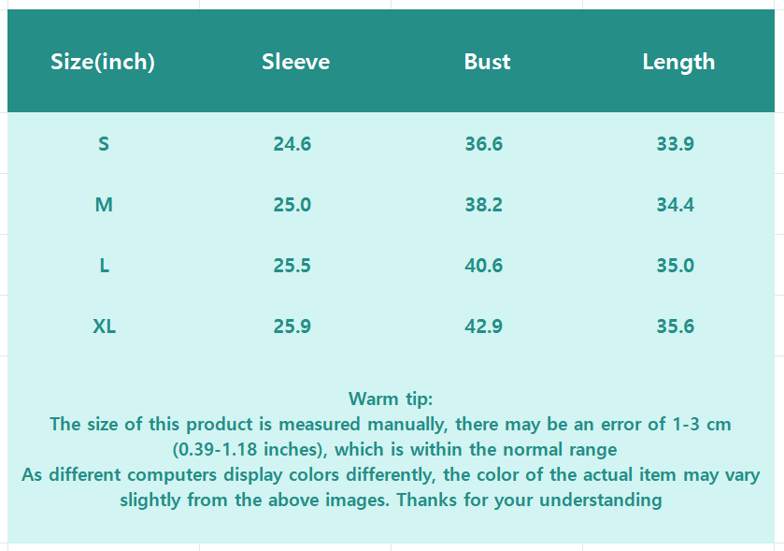This screenshot has height=551, width=784.
Task: Select the Length header cell
Action: coord(678,62)
